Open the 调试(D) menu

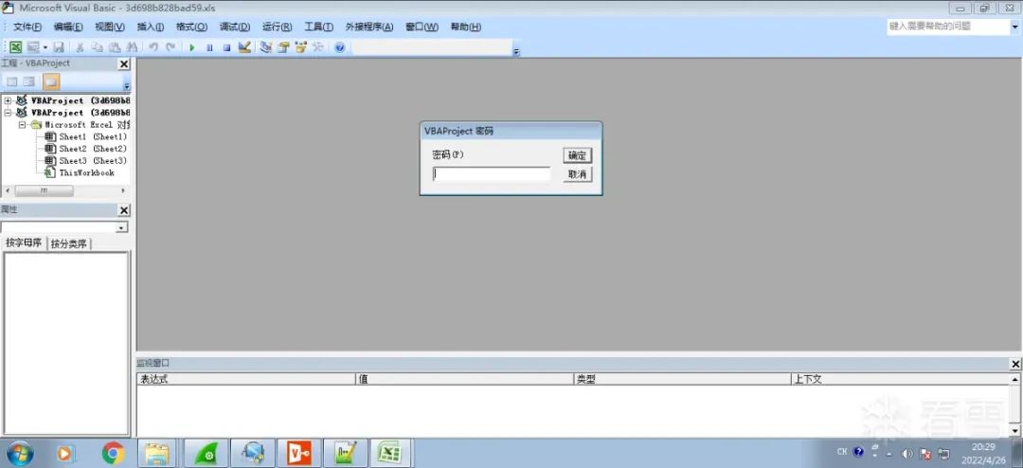pos(235,27)
